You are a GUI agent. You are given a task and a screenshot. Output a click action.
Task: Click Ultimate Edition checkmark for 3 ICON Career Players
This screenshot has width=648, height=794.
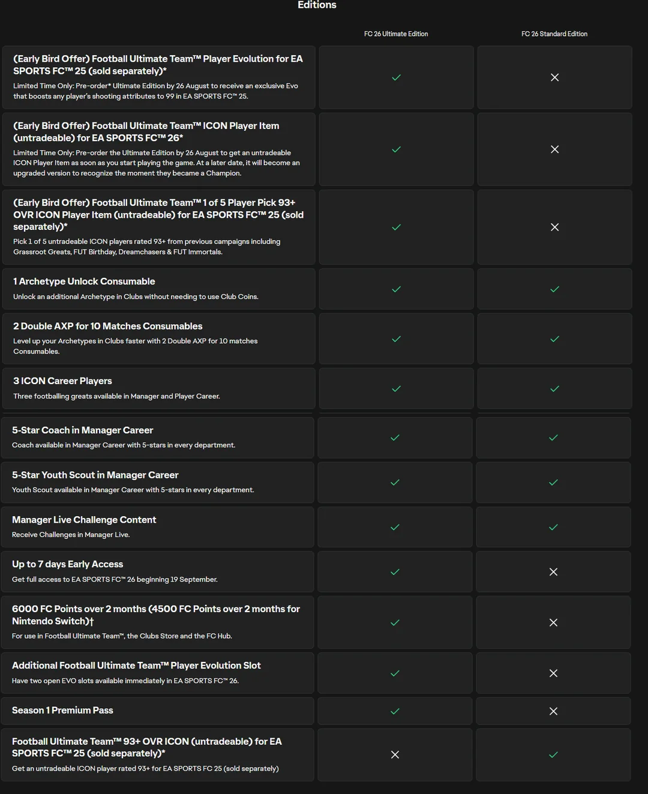[396, 389]
